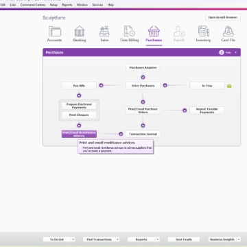Click the green cloud icon beside In Tray
Screen dimensions: 247x247
(229, 86)
